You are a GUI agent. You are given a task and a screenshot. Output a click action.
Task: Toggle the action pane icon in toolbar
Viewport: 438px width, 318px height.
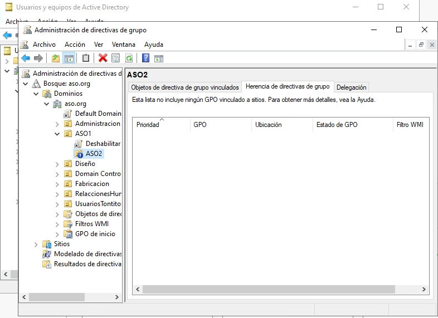159,58
